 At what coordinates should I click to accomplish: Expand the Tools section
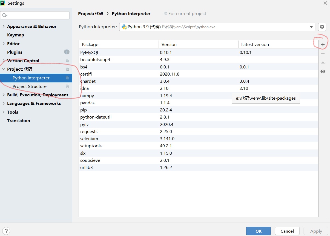click(4, 112)
